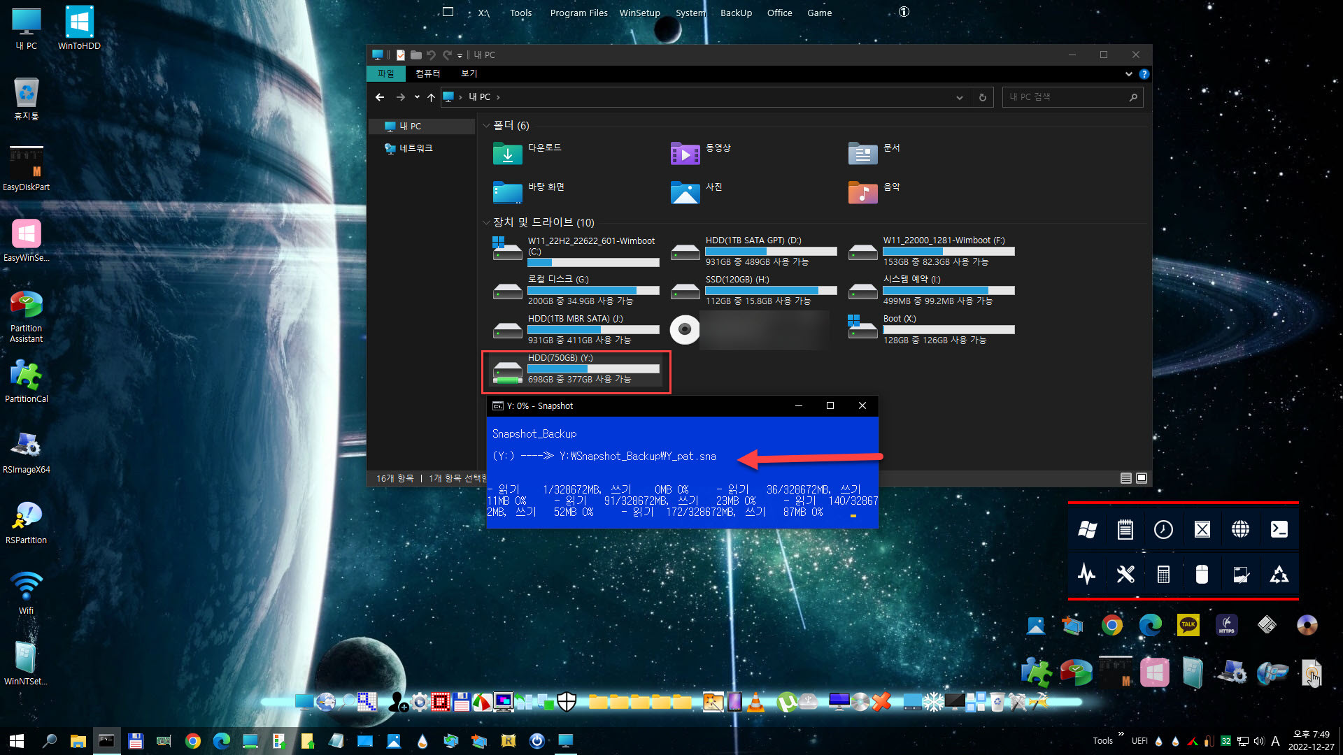This screenshot has height=755, width=1343.
Task: Open the 보기 ribbon tab
Action: (x=469, y=73)
